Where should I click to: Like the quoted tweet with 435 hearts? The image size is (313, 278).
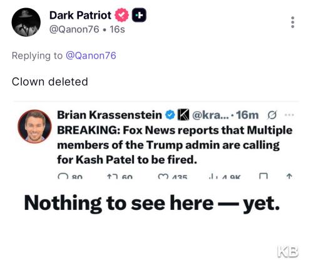163,177
